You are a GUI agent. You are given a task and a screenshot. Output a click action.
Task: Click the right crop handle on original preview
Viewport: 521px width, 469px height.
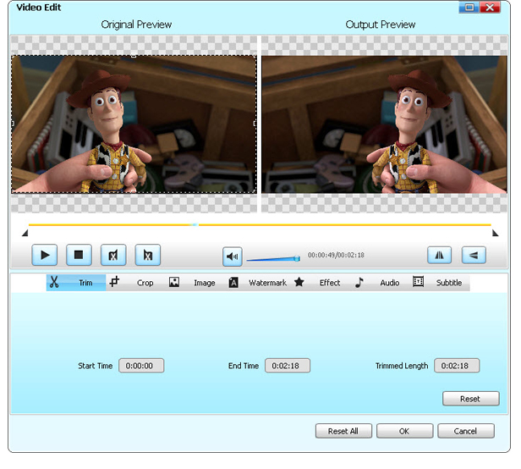pyautogui.click(x=255, y=124)
